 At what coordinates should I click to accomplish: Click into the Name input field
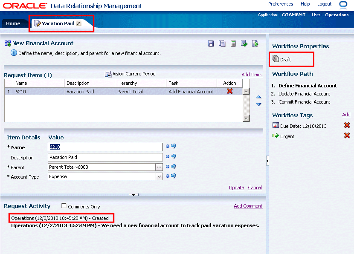105,147
